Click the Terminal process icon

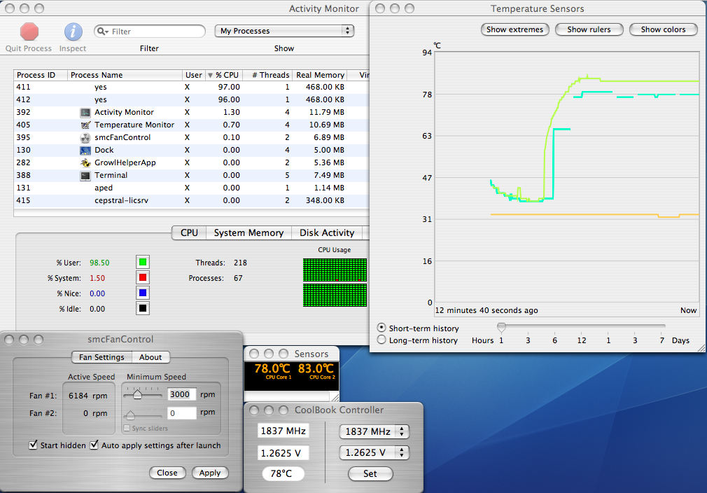pos(85,176)
